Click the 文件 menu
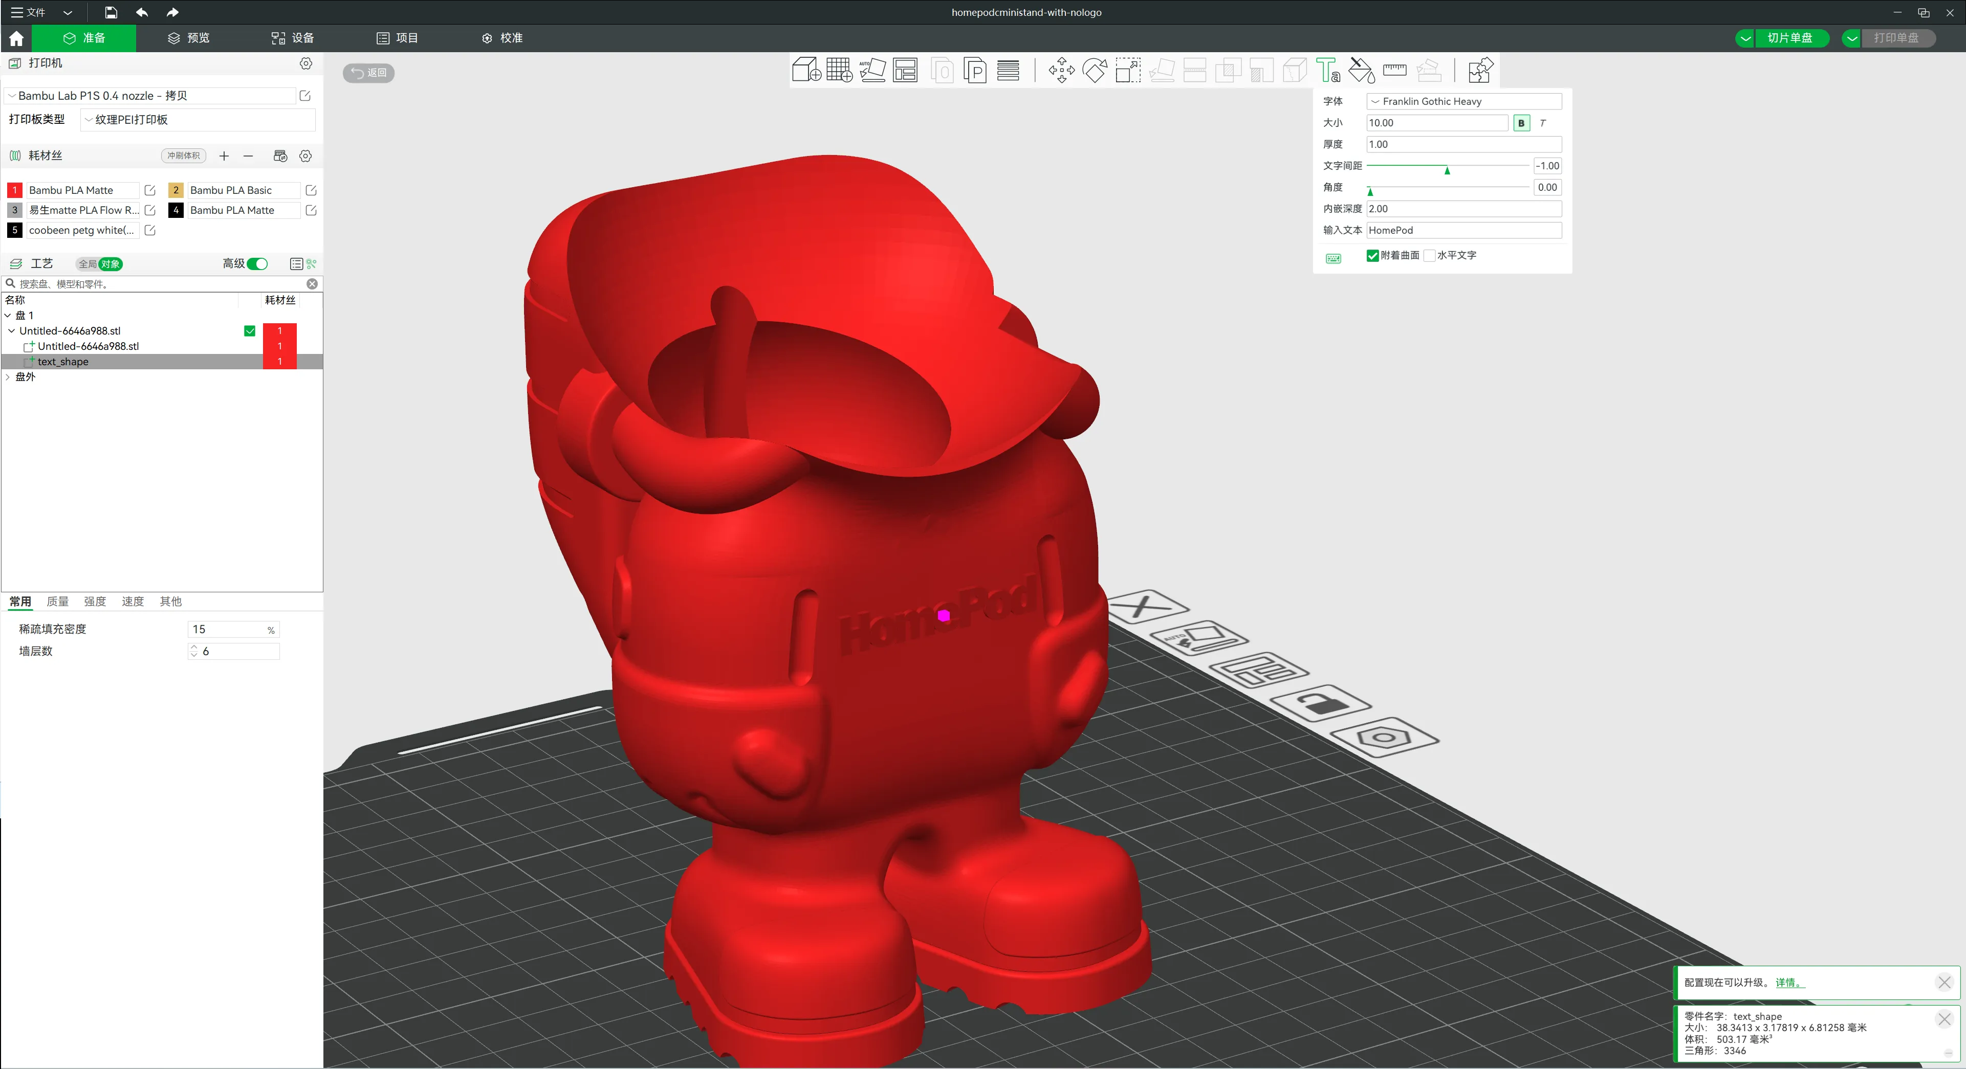This screenshot has height=1069, width=1966. click(28, 12)
